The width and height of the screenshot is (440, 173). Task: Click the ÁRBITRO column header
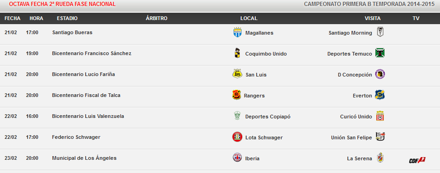156,18
